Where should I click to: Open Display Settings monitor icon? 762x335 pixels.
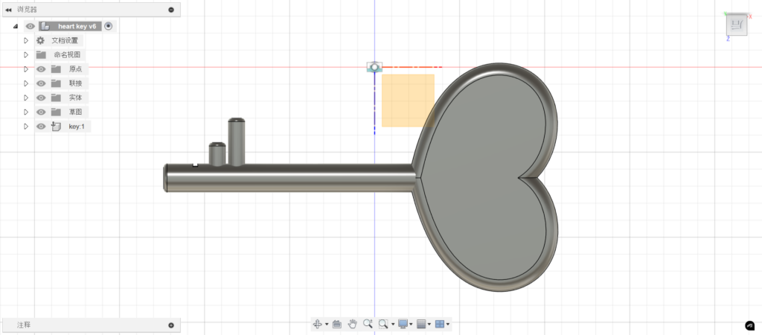(x=403, y=324)
